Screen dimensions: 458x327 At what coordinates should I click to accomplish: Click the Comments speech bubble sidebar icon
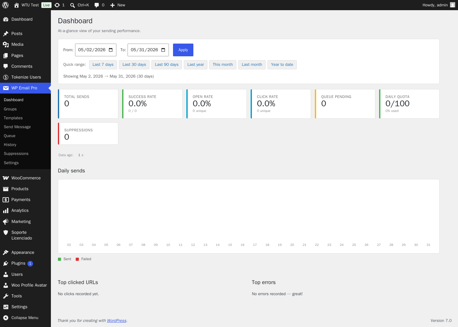pos(6,66)
